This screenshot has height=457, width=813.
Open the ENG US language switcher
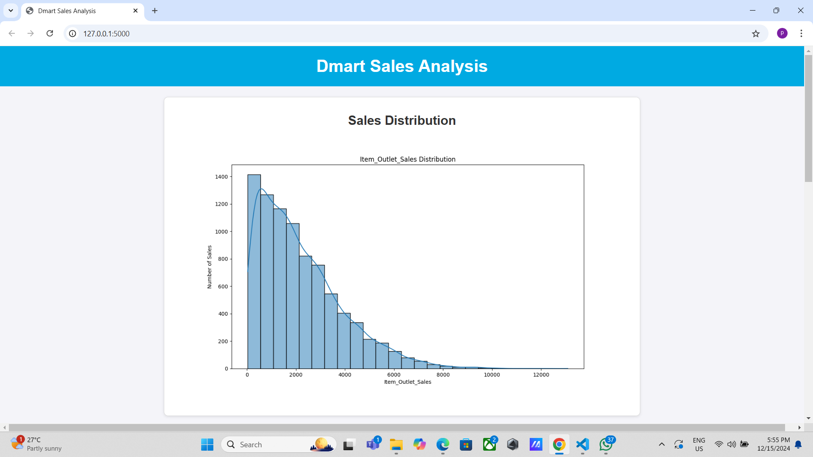coord(699,444)
